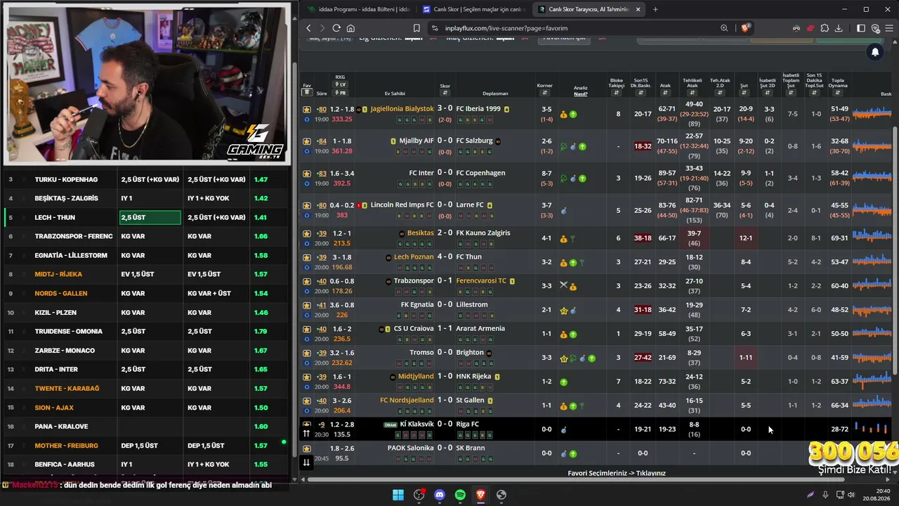The height and width of the screenshot is (506, 899).
Task: Toggle the browser sidebar
Action: click(861, 28)
